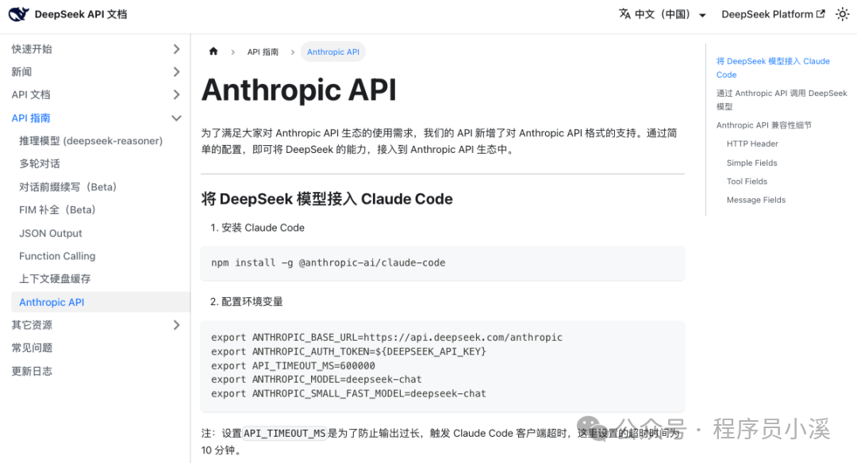The width and height of the screenshot is (857, 463).
Task: Open the 上下文硬盘缓存 sidebar page
Action: coord(55,279)
